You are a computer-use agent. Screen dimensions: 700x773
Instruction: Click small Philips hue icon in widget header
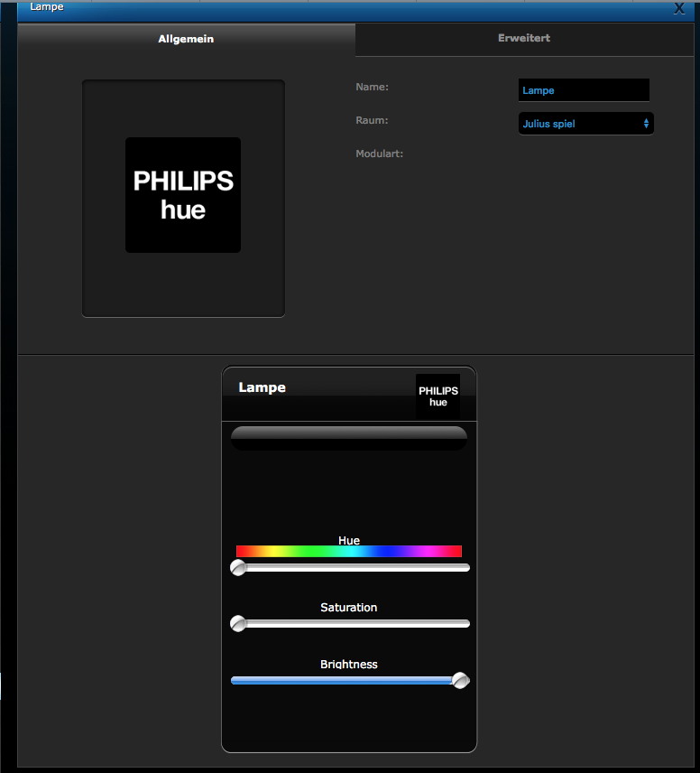click(437, 396)
